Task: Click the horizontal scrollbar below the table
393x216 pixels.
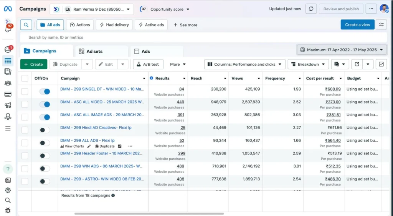Action: 149,214
